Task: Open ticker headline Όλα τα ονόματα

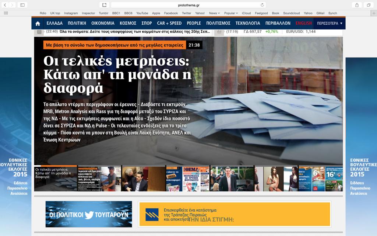Action: 135,32
